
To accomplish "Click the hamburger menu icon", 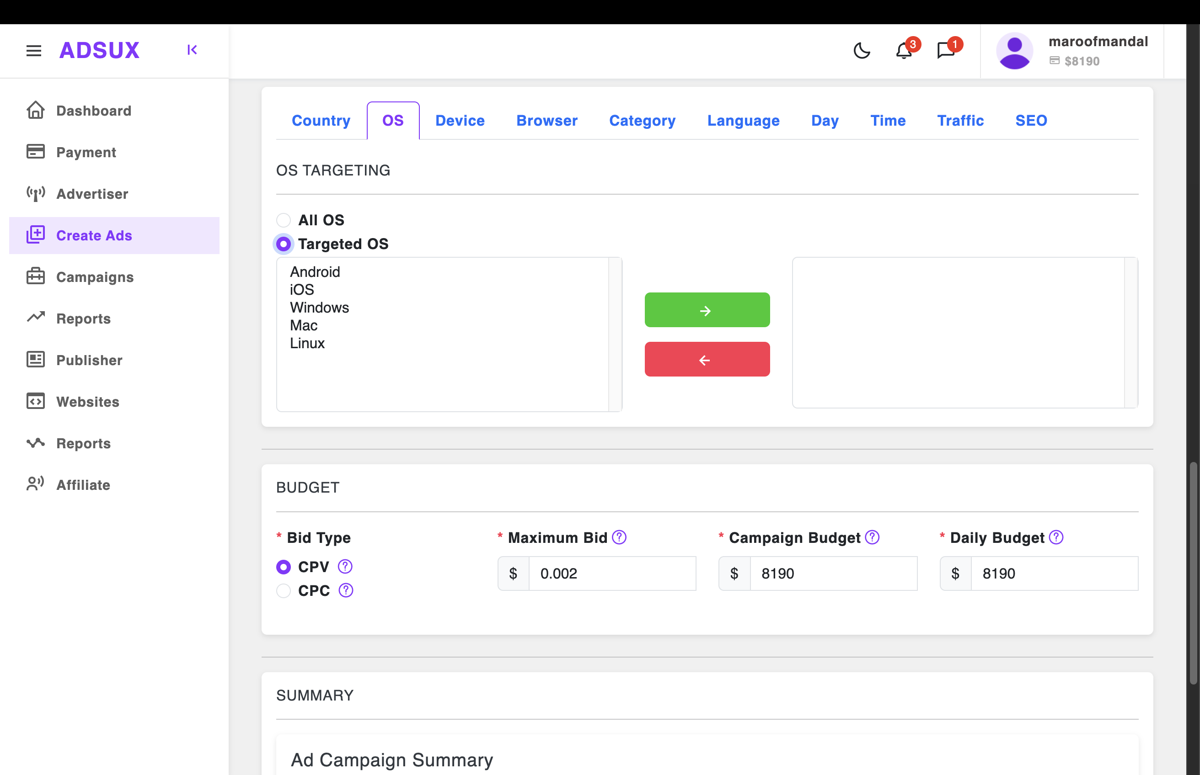I will 34,50.
